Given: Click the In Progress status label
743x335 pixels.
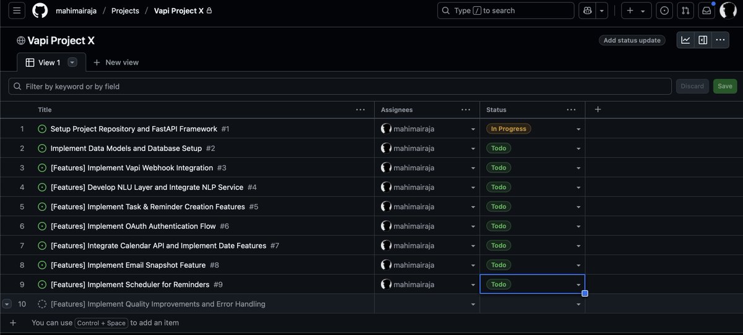Looking at the screenshot, I should [x=508, y=129].
